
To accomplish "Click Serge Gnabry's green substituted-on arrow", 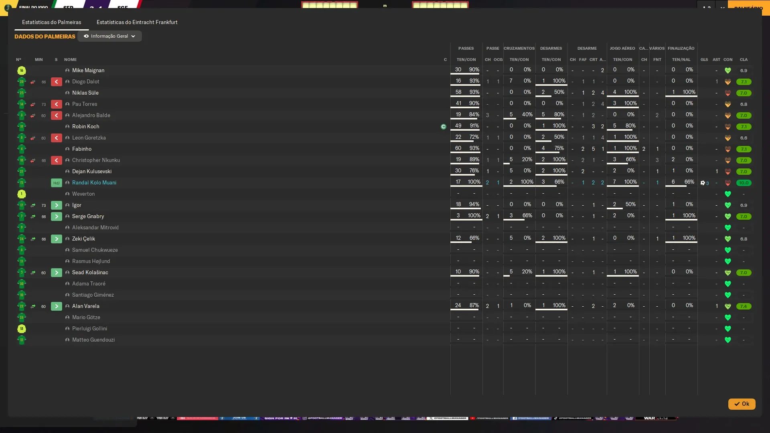I will [x=56, y=216].
